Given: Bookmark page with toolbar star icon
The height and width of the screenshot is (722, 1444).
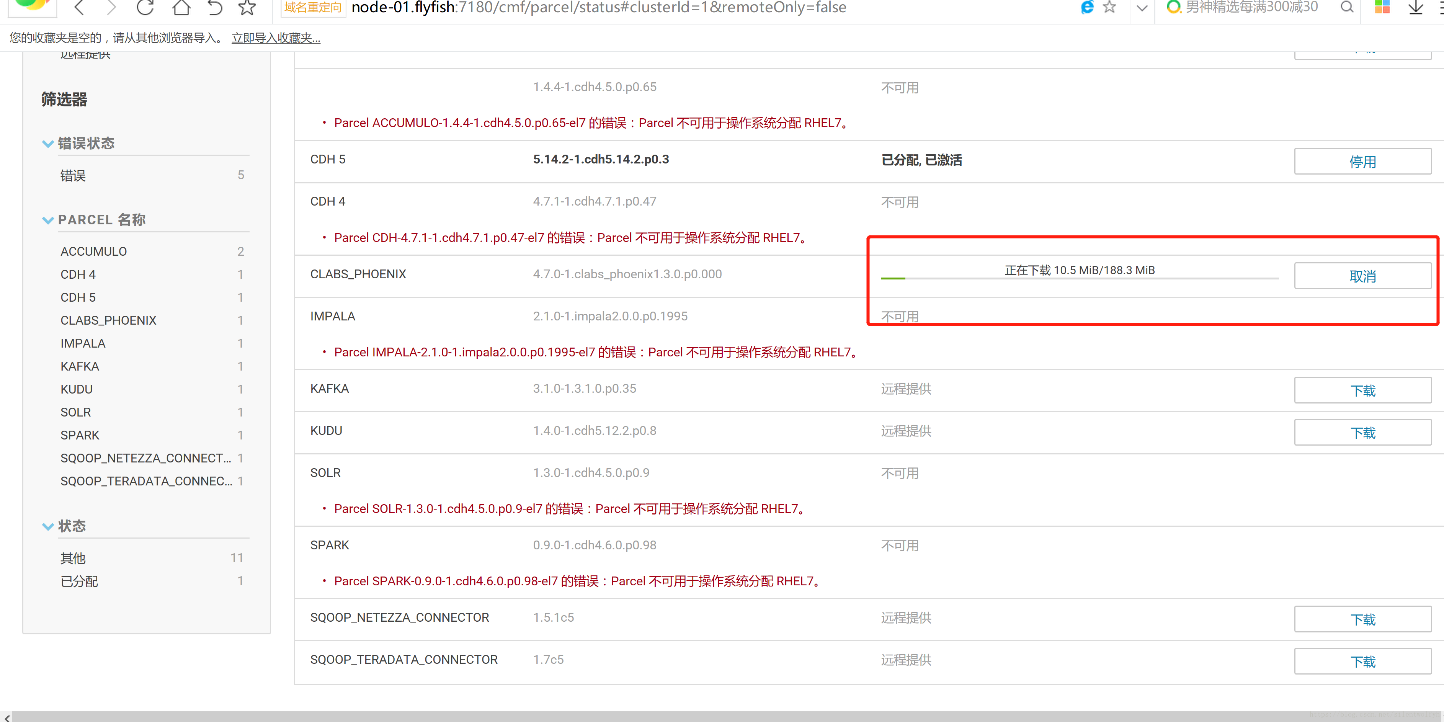Looking at the screenshot, I should point(247,7).
